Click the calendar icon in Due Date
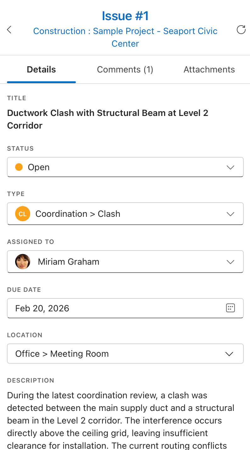The image size is (250, 450). [x=230, y=308]
